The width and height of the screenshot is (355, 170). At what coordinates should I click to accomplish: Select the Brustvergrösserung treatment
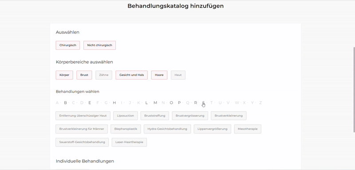(190, 116)
